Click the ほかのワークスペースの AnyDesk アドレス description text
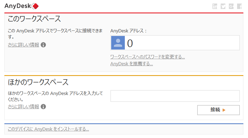 55,96
